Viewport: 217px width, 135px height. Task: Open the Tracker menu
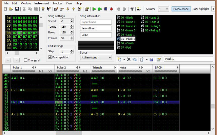coord(57,3)
